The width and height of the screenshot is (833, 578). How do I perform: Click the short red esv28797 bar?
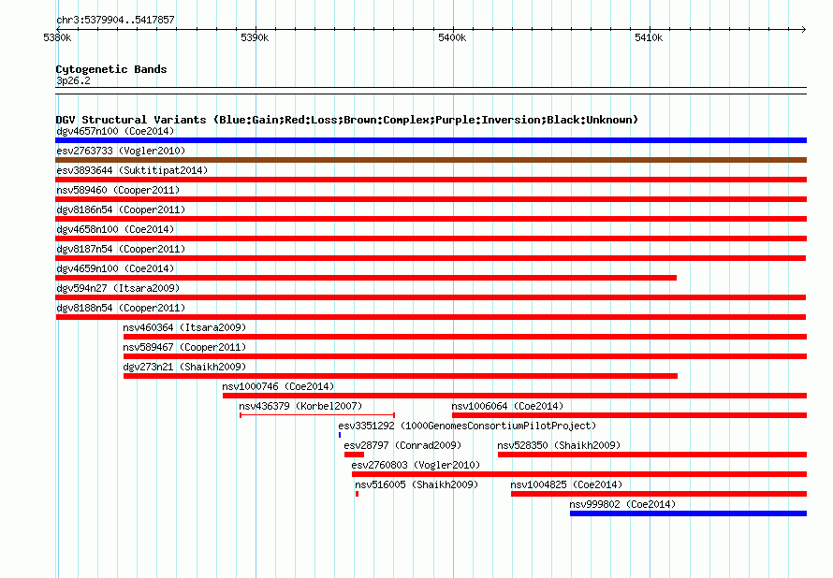355,455
